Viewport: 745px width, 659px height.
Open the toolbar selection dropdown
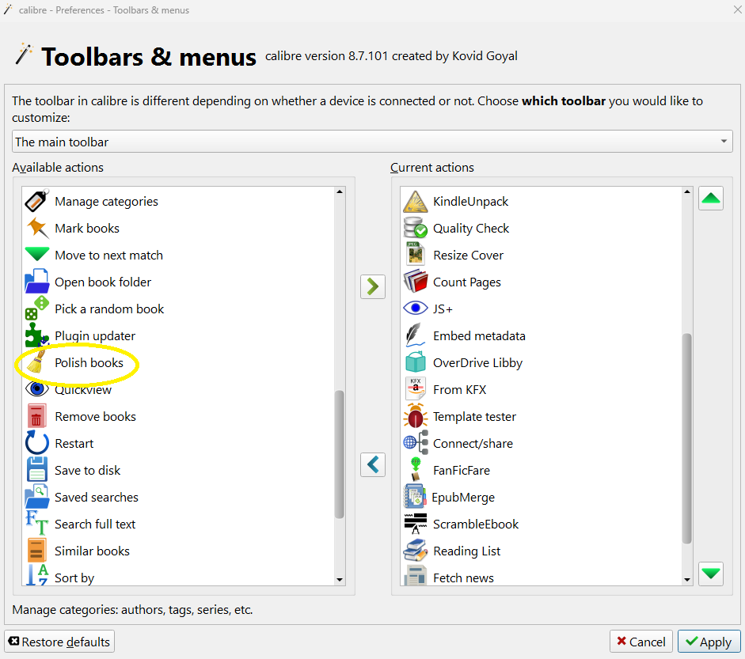(x=372, y=142)
